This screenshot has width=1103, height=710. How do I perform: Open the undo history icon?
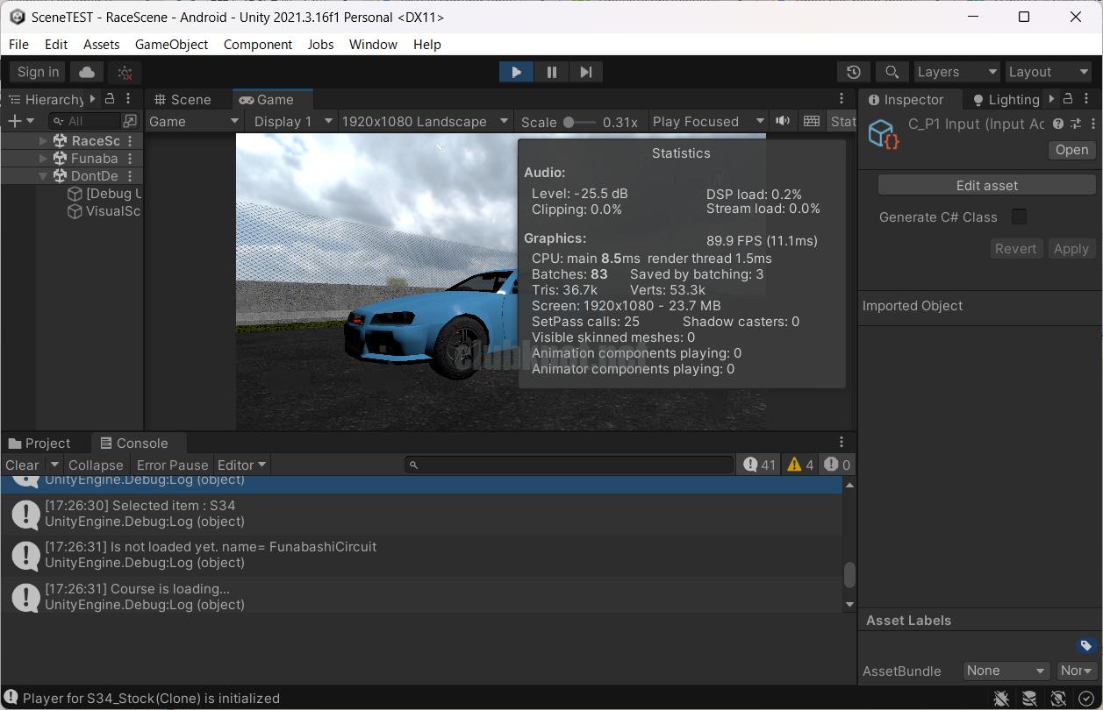(853, 72)
